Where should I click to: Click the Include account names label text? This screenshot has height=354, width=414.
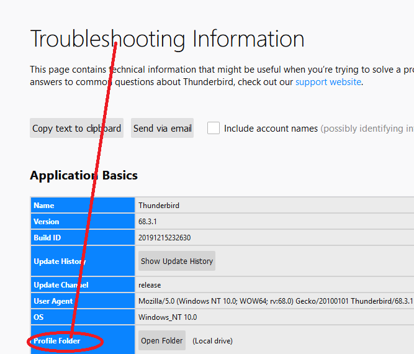(271, 129)
